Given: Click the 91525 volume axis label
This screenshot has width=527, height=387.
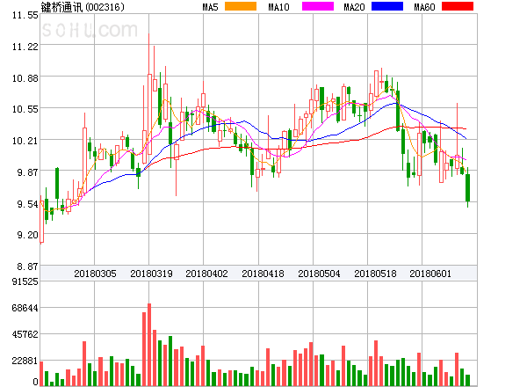Looking at the screenshot, I should [25, 281].
